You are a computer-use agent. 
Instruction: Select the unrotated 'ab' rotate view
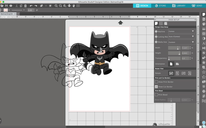[171, 73]
